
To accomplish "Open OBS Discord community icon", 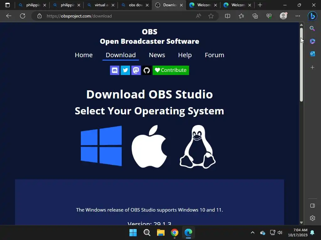I will coord(115,70).
